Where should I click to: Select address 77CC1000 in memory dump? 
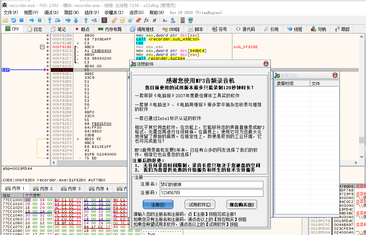pyautogui.click(x=13, y=200)
